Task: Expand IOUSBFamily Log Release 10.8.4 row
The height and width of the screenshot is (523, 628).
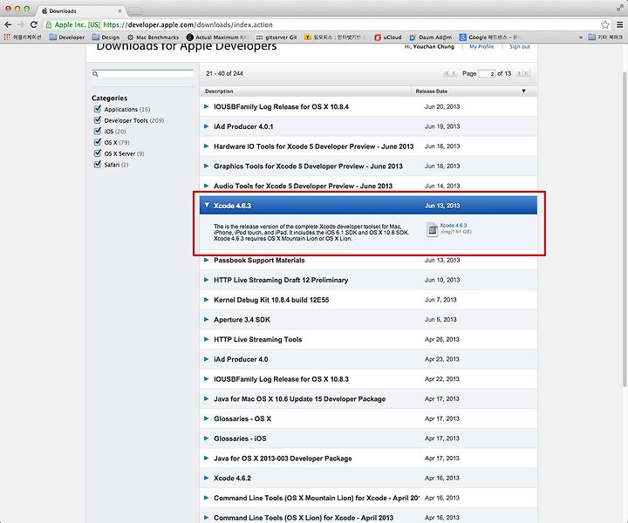Action: [206, 106]
